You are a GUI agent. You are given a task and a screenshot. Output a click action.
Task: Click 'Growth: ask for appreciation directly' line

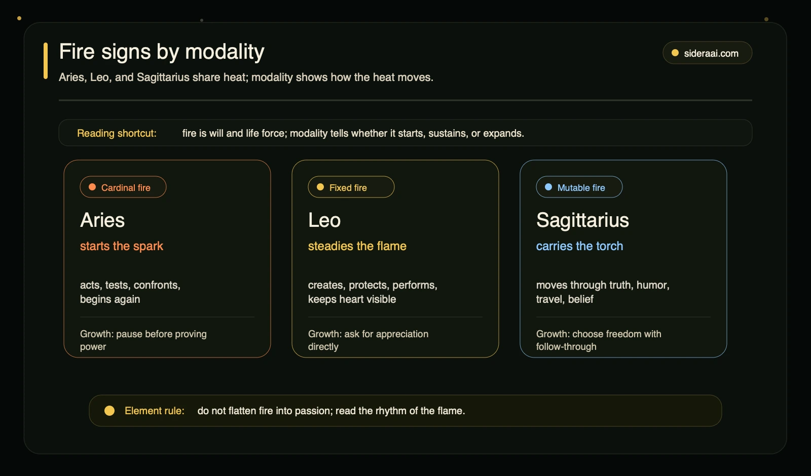[368, 340]
